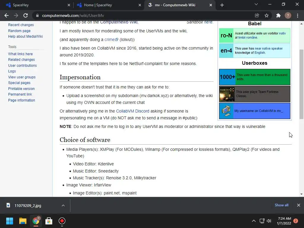
Task: Click the Chrome taskbar icon
Action: click(x=36, y=221)
